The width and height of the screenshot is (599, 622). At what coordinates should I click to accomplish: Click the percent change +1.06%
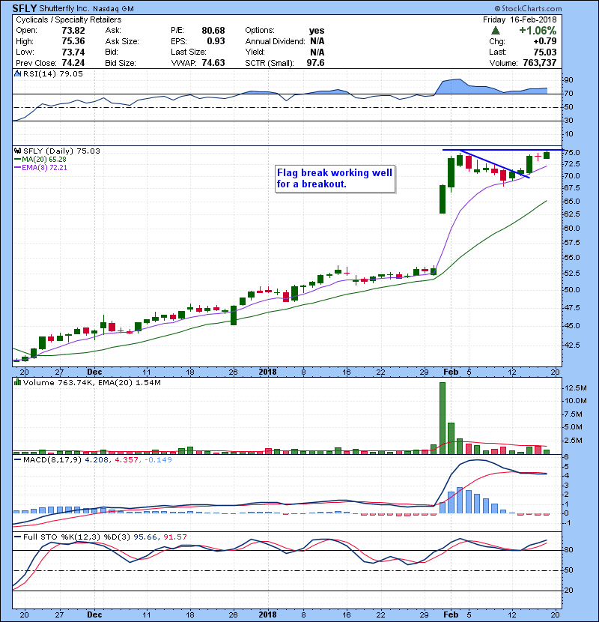[538, 31]
